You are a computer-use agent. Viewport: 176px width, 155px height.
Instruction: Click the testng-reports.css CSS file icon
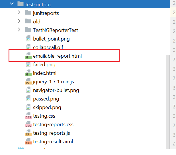coord(28,124)
